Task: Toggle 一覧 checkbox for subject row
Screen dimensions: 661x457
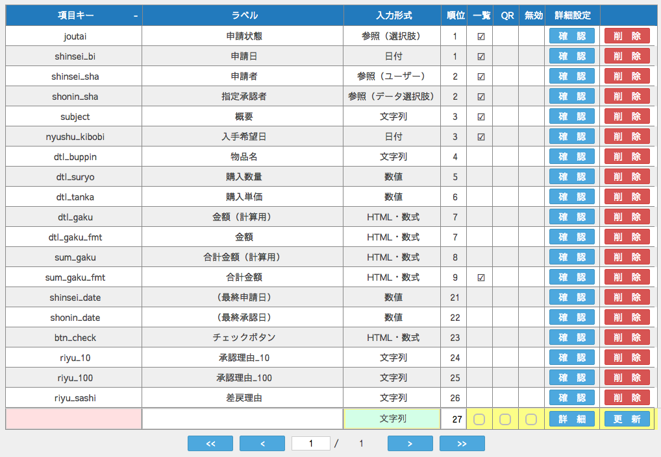Action: [x=481, y=117]
